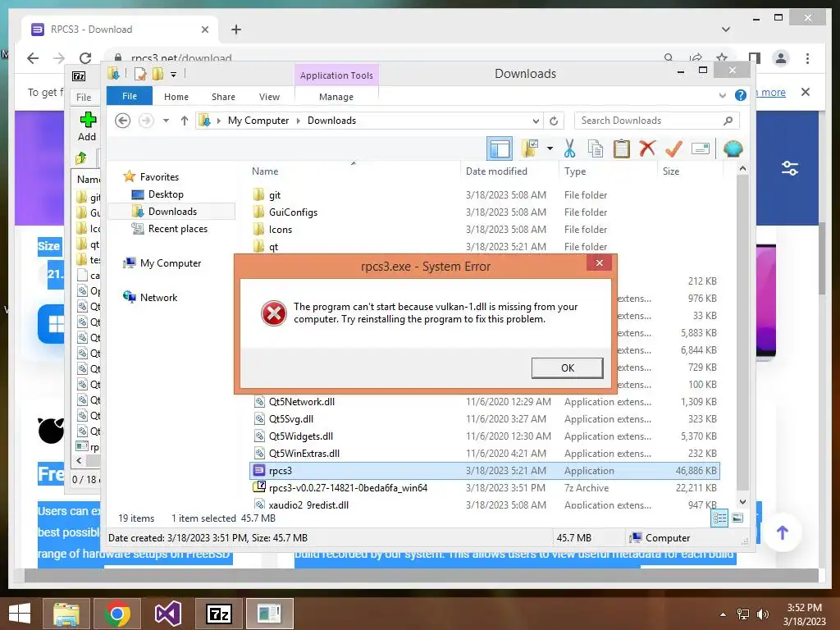Click the Copy documents icon

(x=596, y=148)
